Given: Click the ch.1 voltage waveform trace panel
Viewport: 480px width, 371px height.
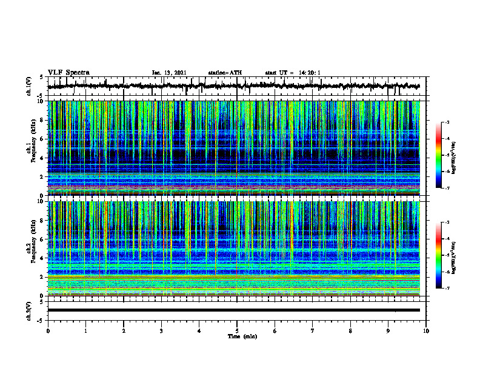Looking at the screenshot, I should [x=237, y=86].
